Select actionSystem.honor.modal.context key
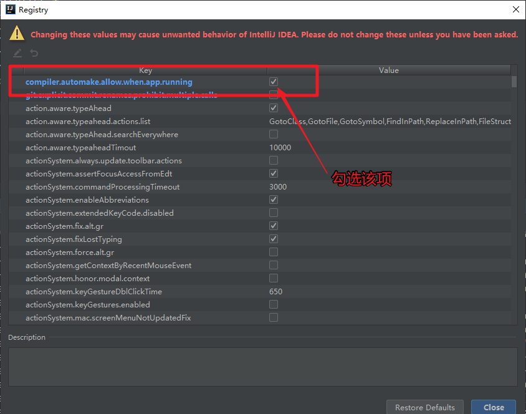The image size is (526, 414). (87, 278)
